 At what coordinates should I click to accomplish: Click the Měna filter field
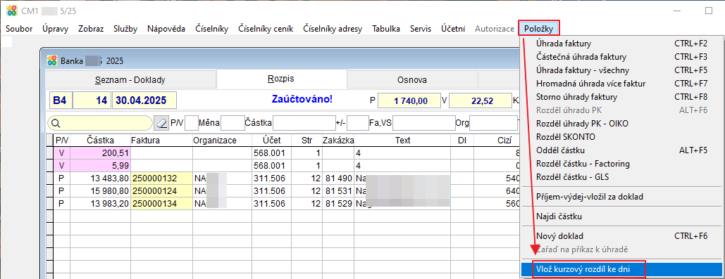(x=233, y=123)
